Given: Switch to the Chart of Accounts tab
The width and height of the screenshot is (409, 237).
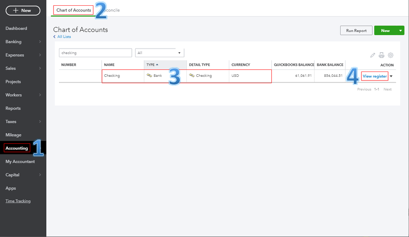Looking at the screenshot, I should 74,10.
